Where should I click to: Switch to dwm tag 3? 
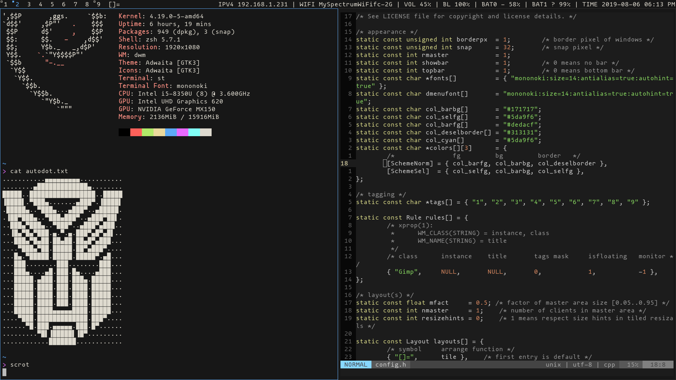point(29,4)
